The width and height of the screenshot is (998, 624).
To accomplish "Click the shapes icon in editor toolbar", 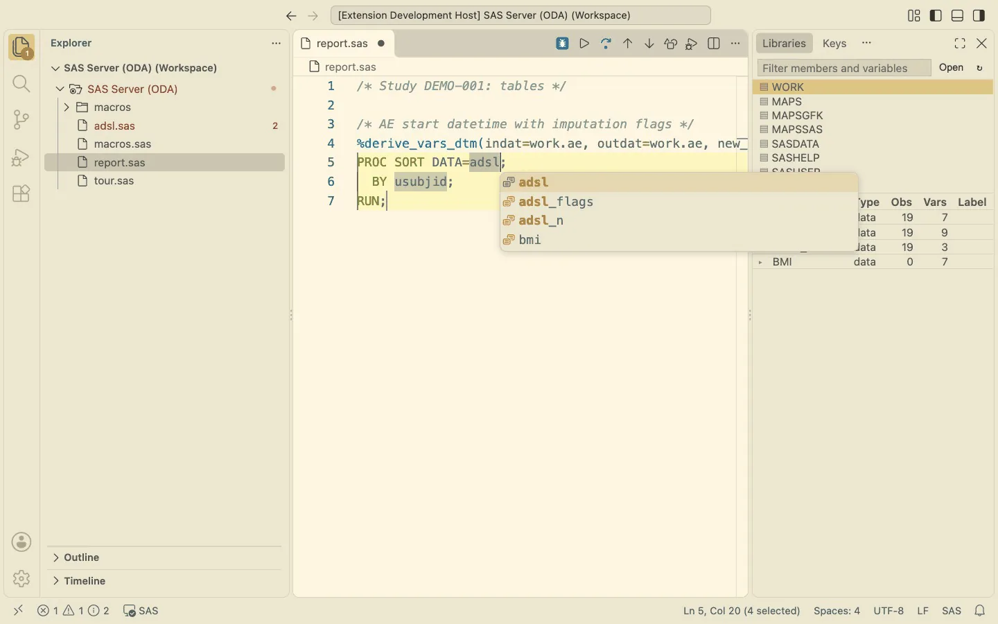I will (672, 44).
